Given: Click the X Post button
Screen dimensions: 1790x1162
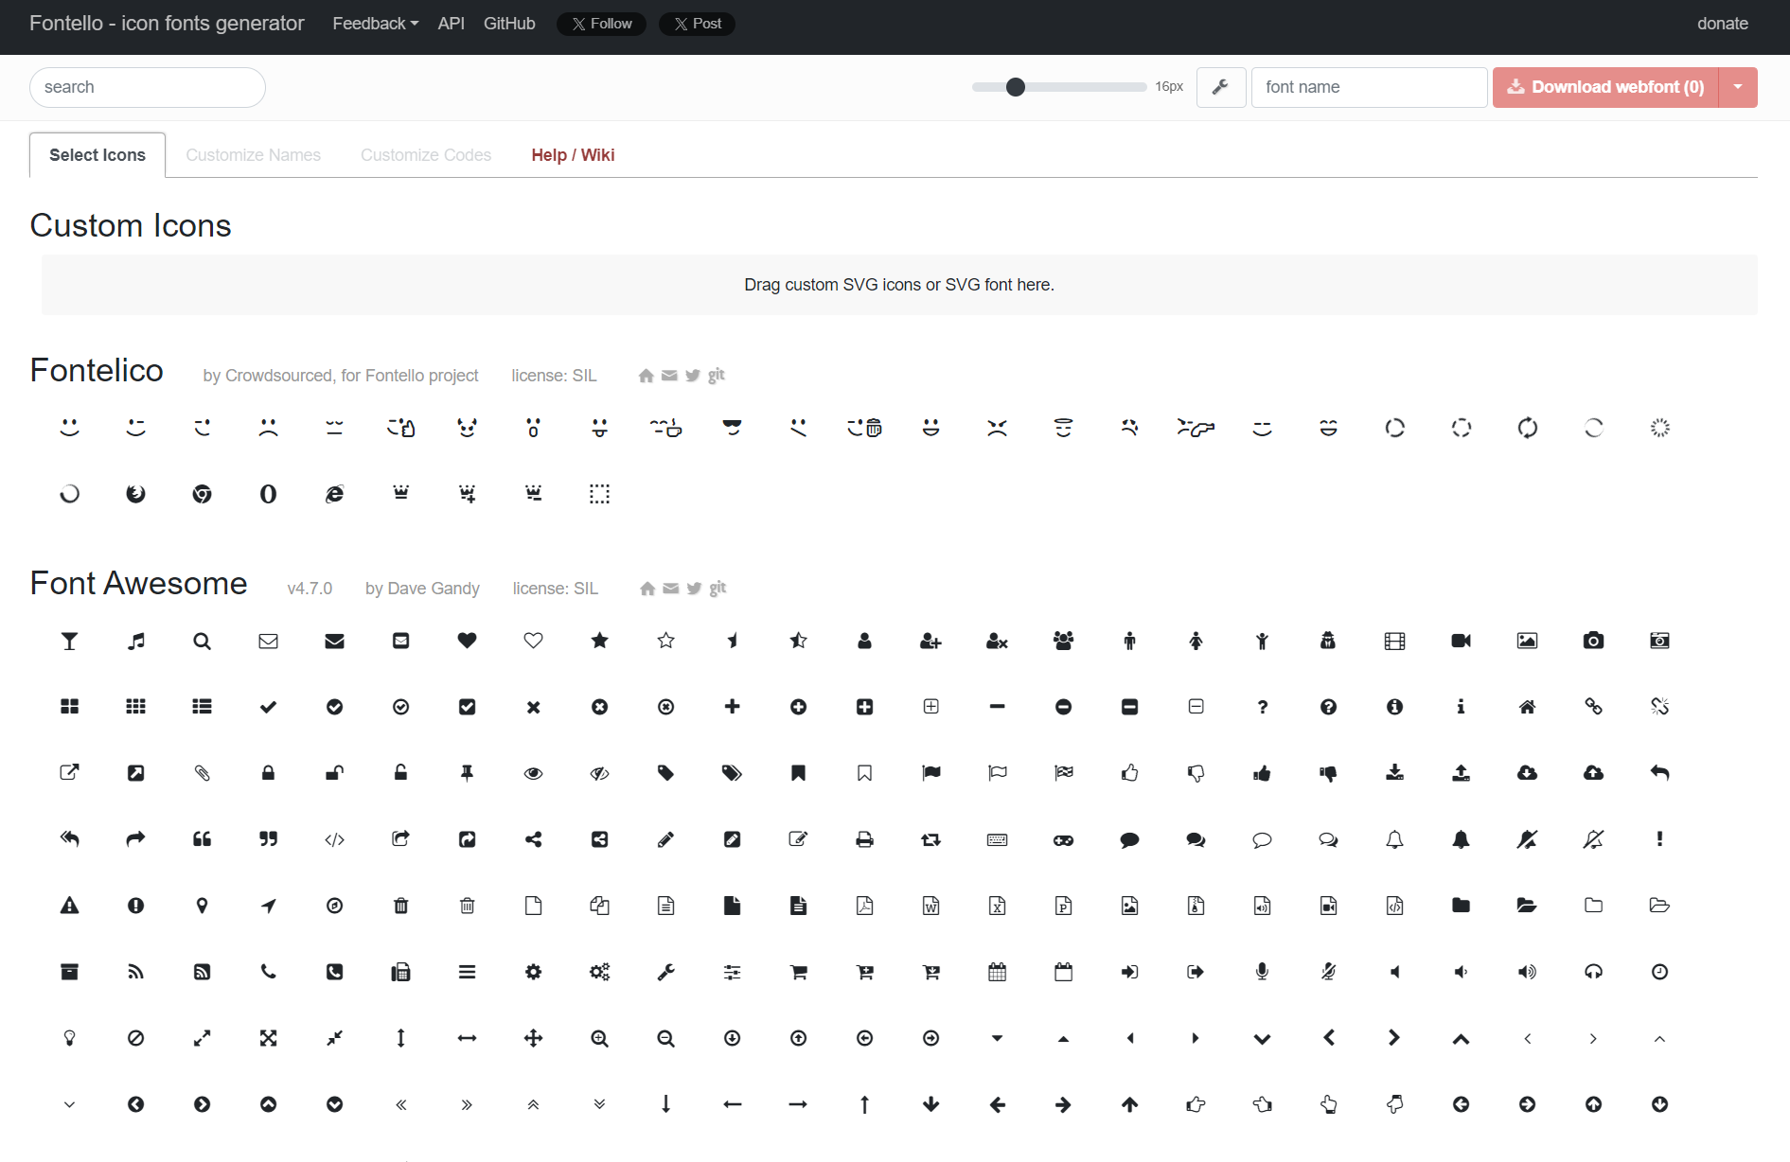Looking at the screenshot, I should (x=698, y=24).
